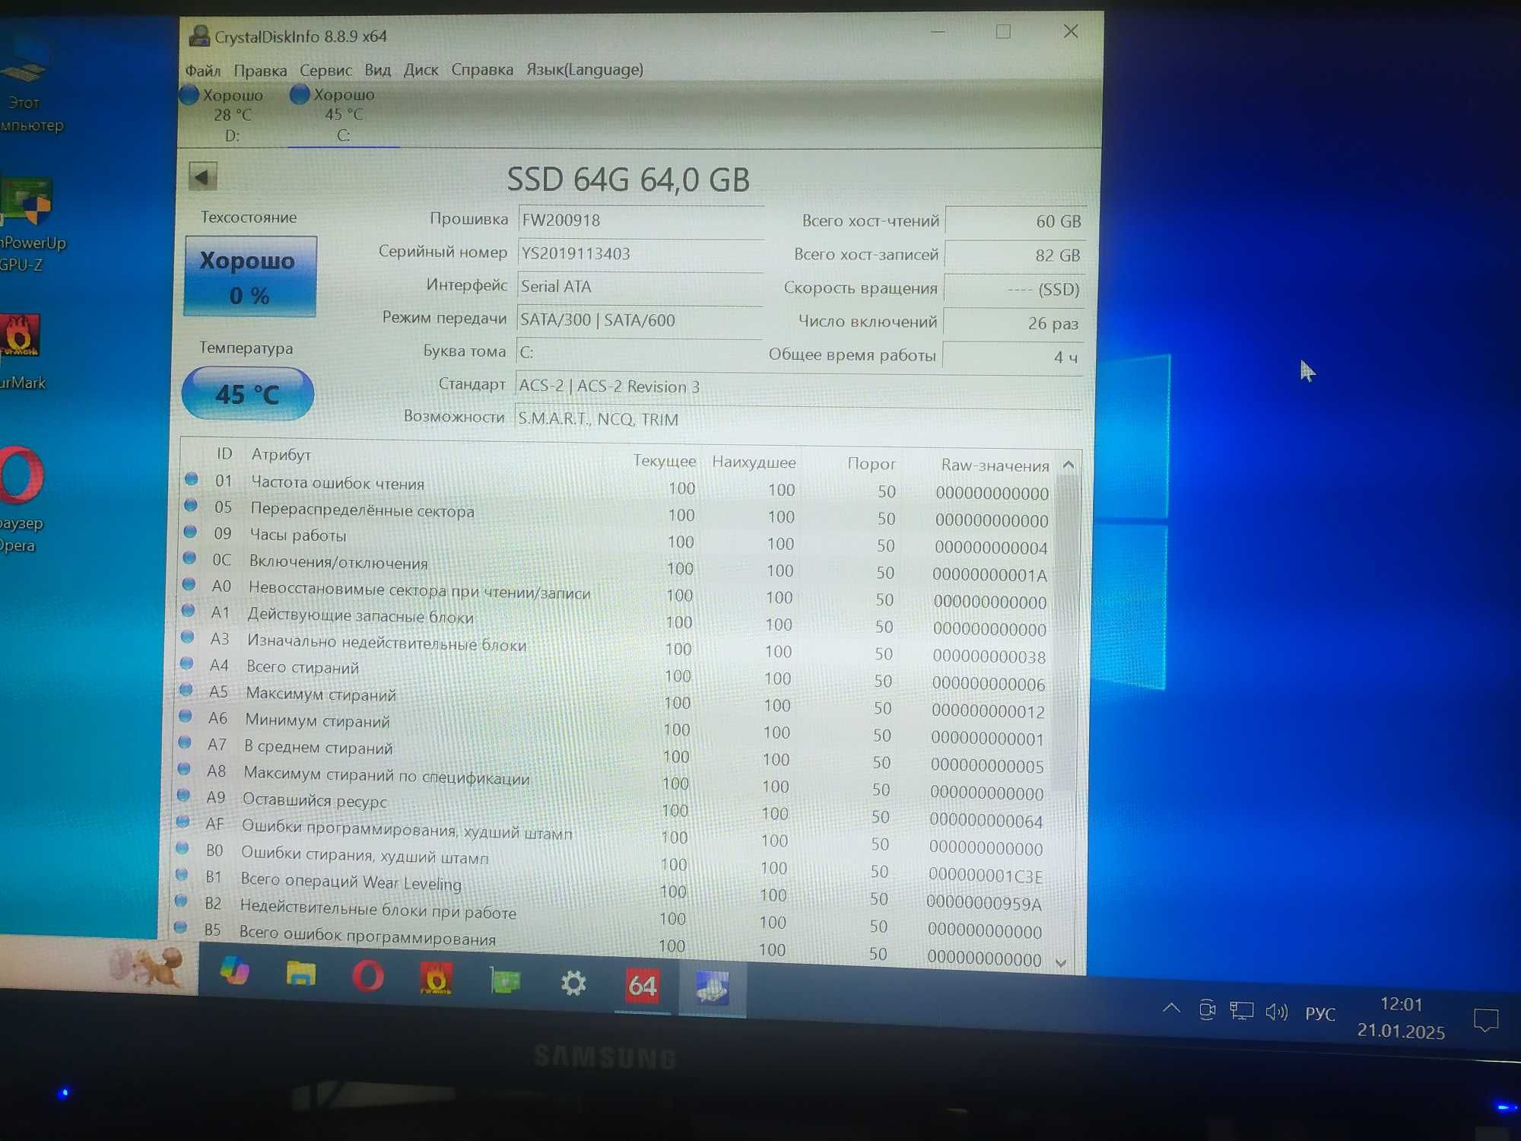Show hidden tray icons chevron
1521x1141 pixels.
[1172, 1008]
